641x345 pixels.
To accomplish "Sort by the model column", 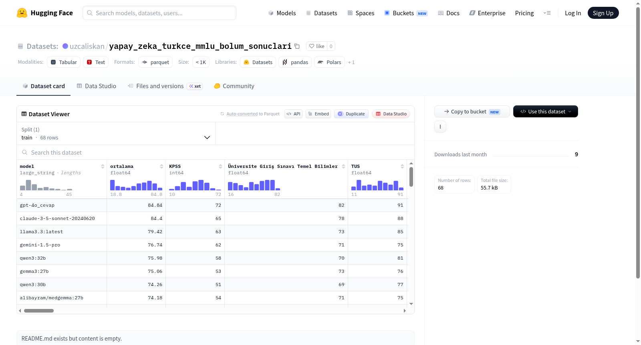I will [x=103, y=166].
